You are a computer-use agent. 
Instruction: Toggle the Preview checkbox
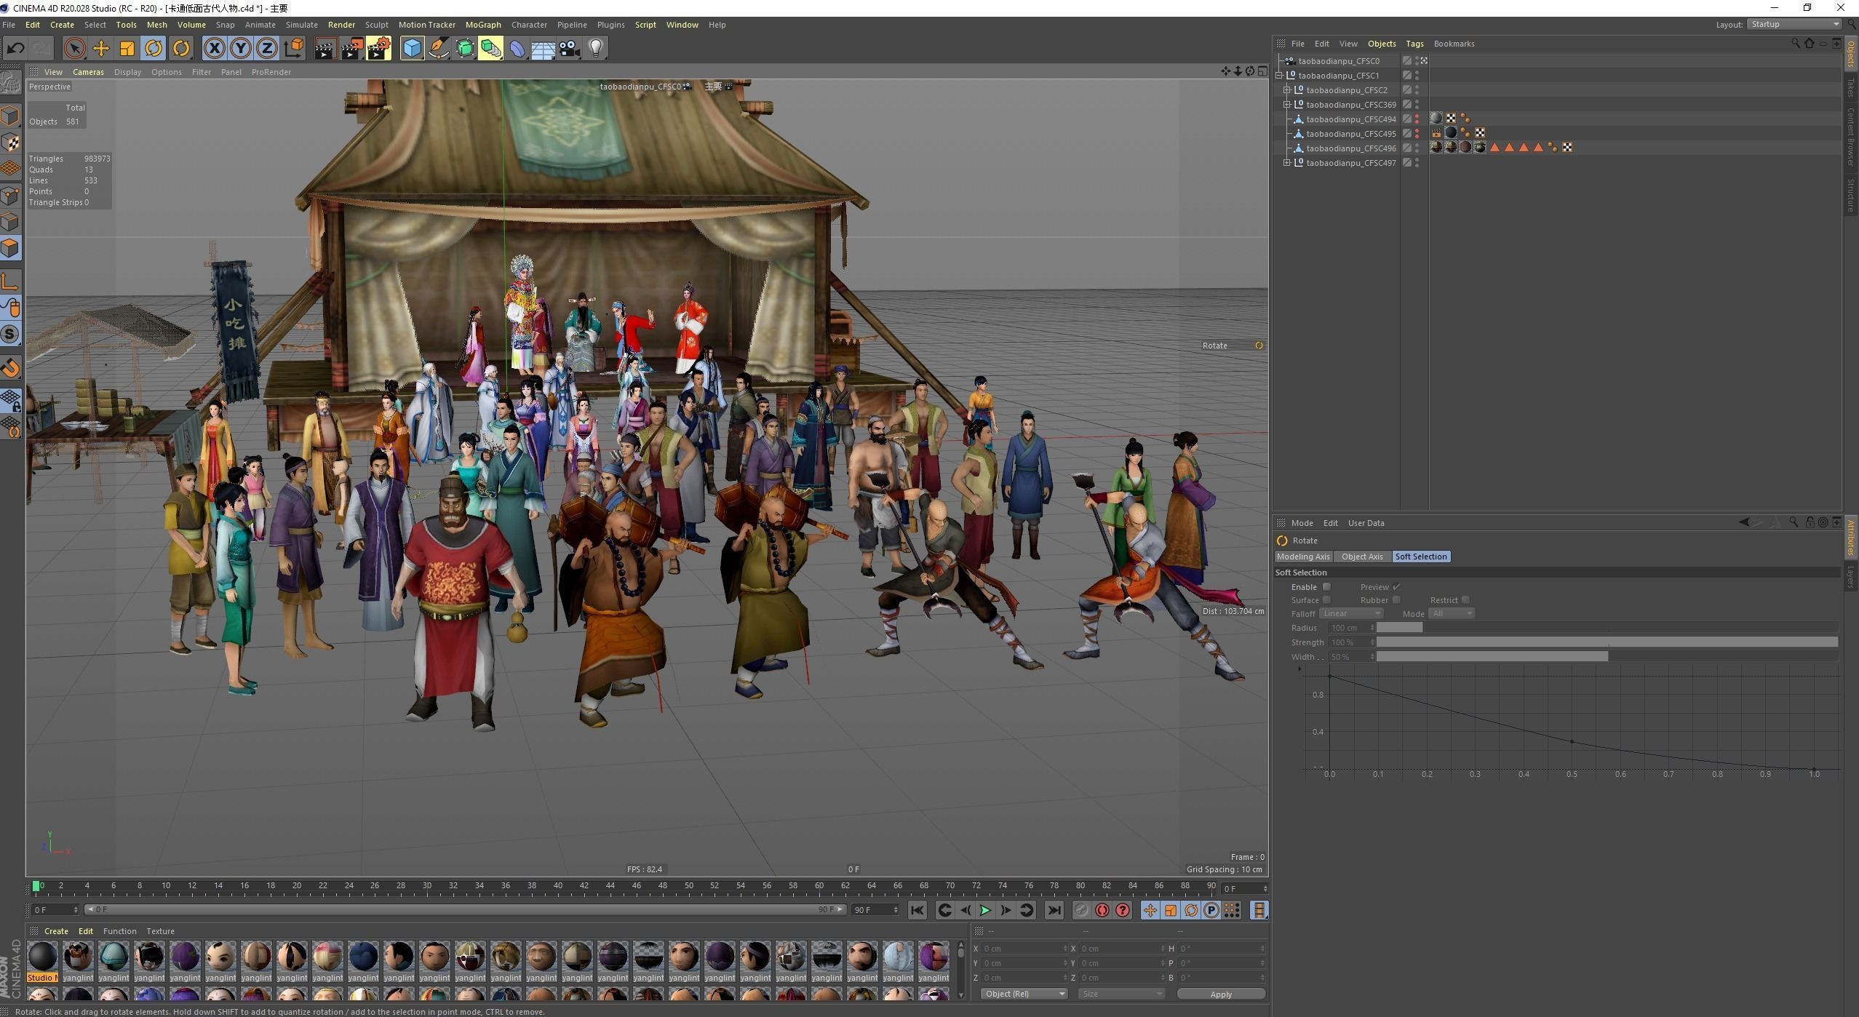tap(1396, 587)
